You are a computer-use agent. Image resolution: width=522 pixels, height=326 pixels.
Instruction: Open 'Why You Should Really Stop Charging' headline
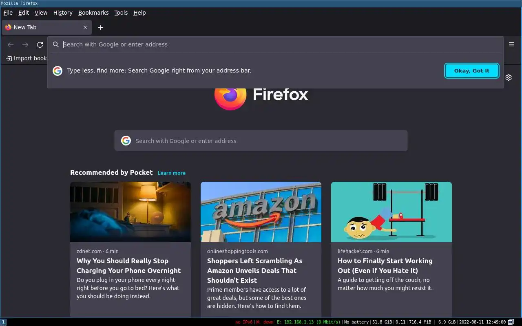129,266
